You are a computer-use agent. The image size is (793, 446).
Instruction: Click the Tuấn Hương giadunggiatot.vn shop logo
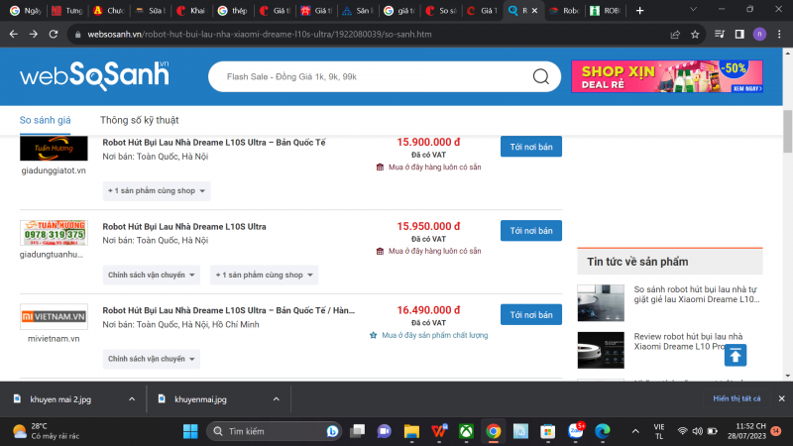(x=54, y=148)
